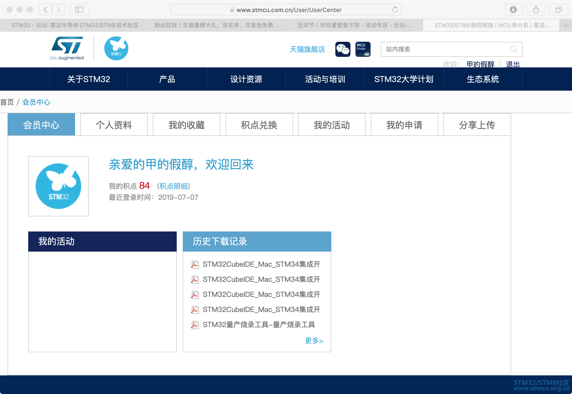Viewport: 572px width, 394px height.
Task: Switch to STM32 论坛 browser tab
Action: [x=71, y=25]
